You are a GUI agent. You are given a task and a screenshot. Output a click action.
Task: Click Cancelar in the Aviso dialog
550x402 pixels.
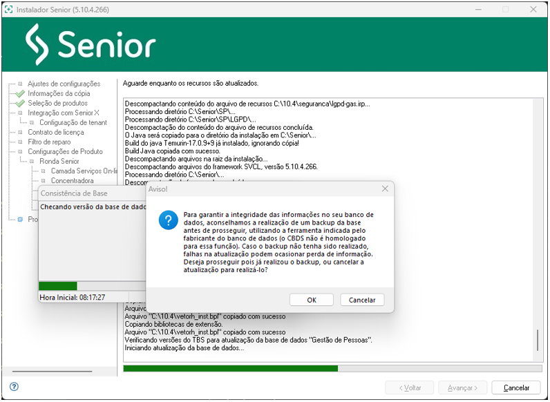pyautogui.click(x=362, y=300)
